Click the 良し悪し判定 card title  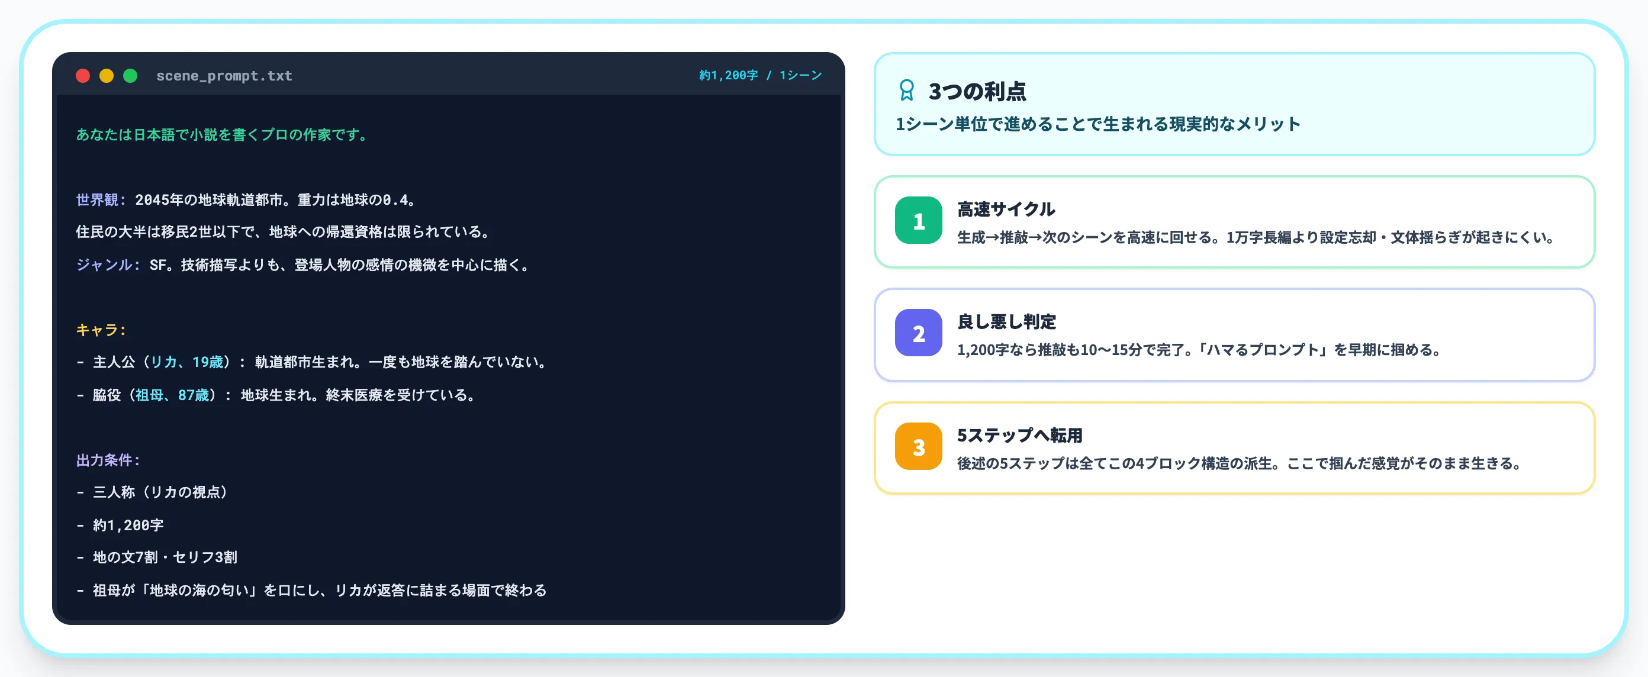(1006, 321)
